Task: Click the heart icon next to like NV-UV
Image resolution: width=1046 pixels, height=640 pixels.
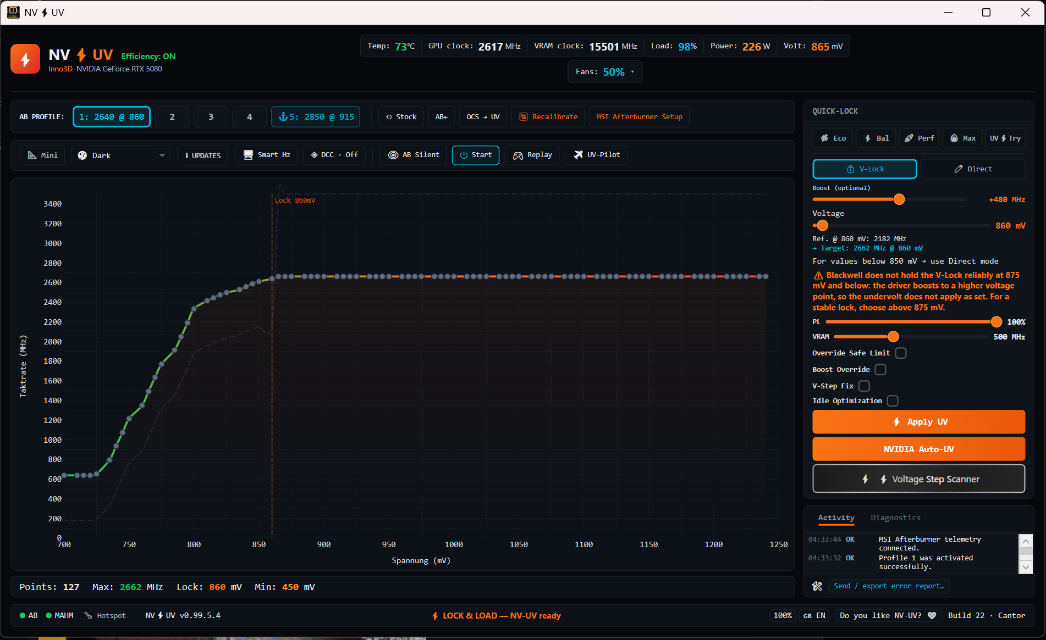Action: pos(932,615)
